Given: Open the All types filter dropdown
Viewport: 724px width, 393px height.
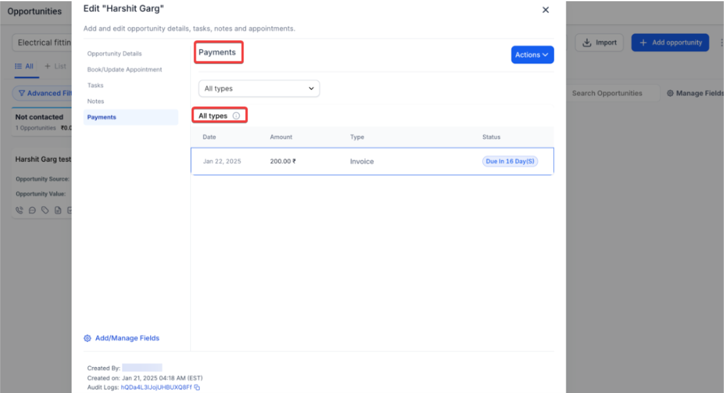Looking at the screenshot, I should click(x=259, y=89).
